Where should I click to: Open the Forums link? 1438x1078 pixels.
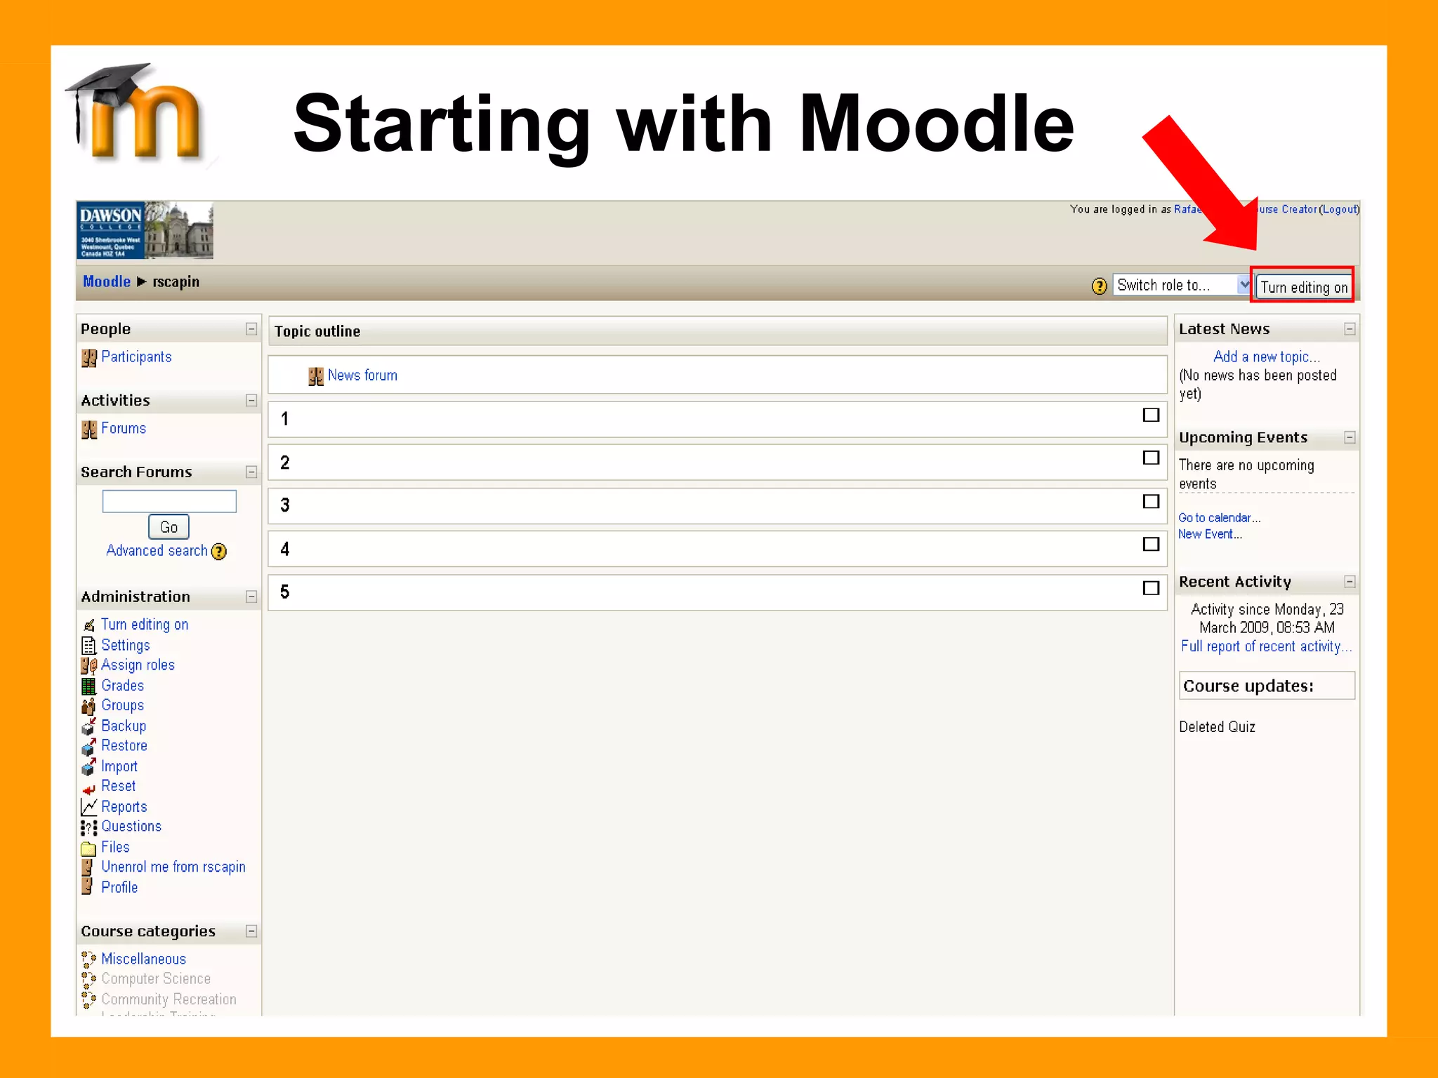[x=124, y=429]
